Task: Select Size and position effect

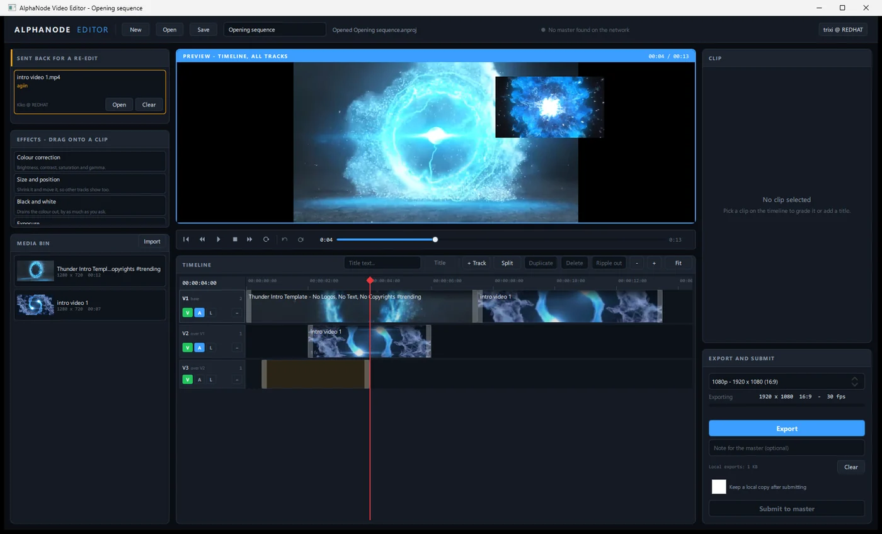Action: pyautogui.click(x=90, y=183)
